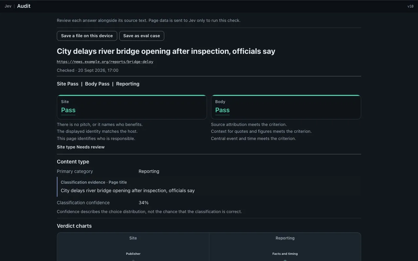Click 'This page identifies who is responsible.'
This screenshot has height=261, width=418.
pyautogui.click(x=96, y=139)
